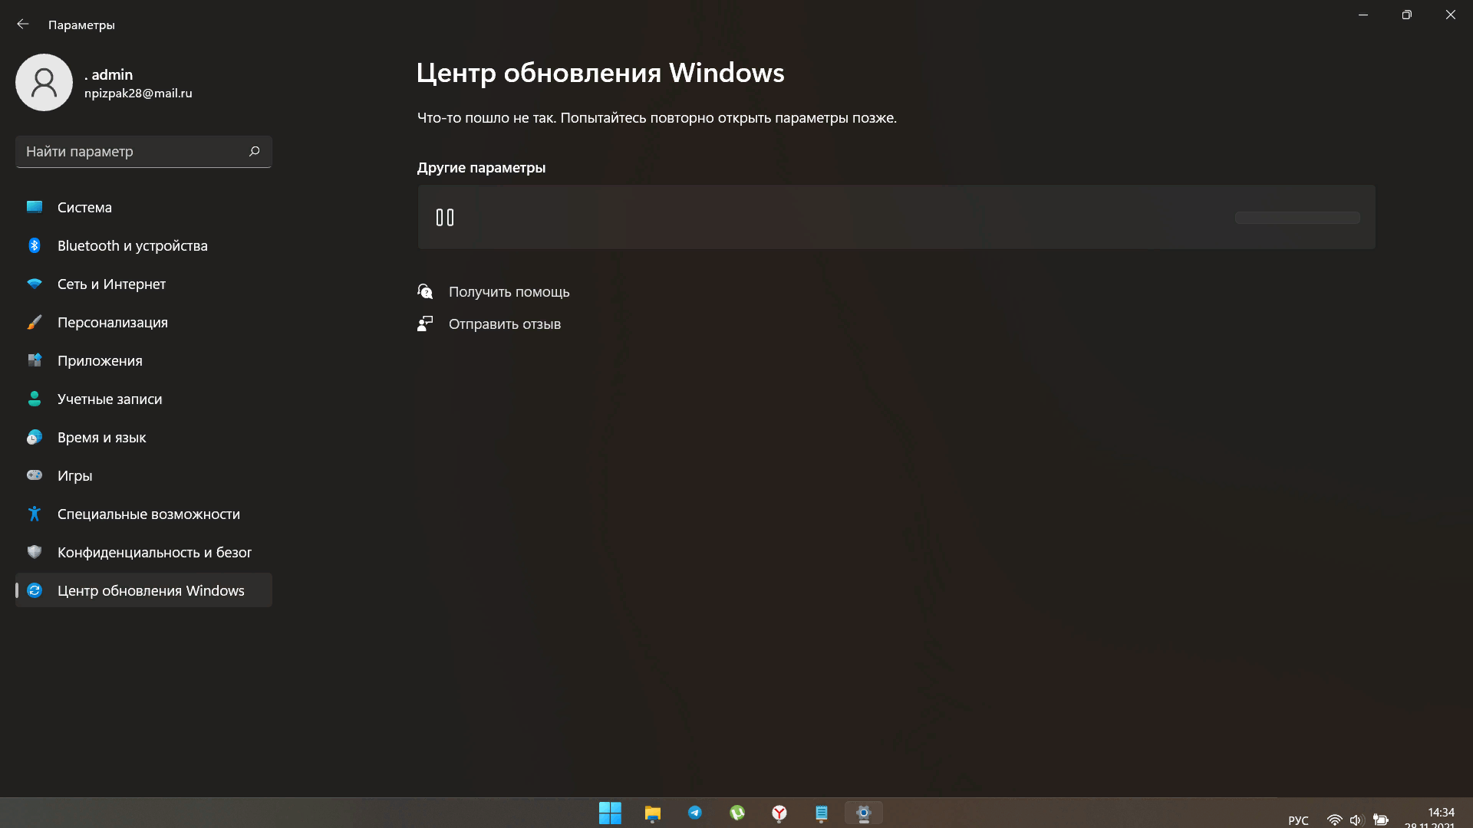
Task: Click the search magnifier icon
Action: pos(255,151)
